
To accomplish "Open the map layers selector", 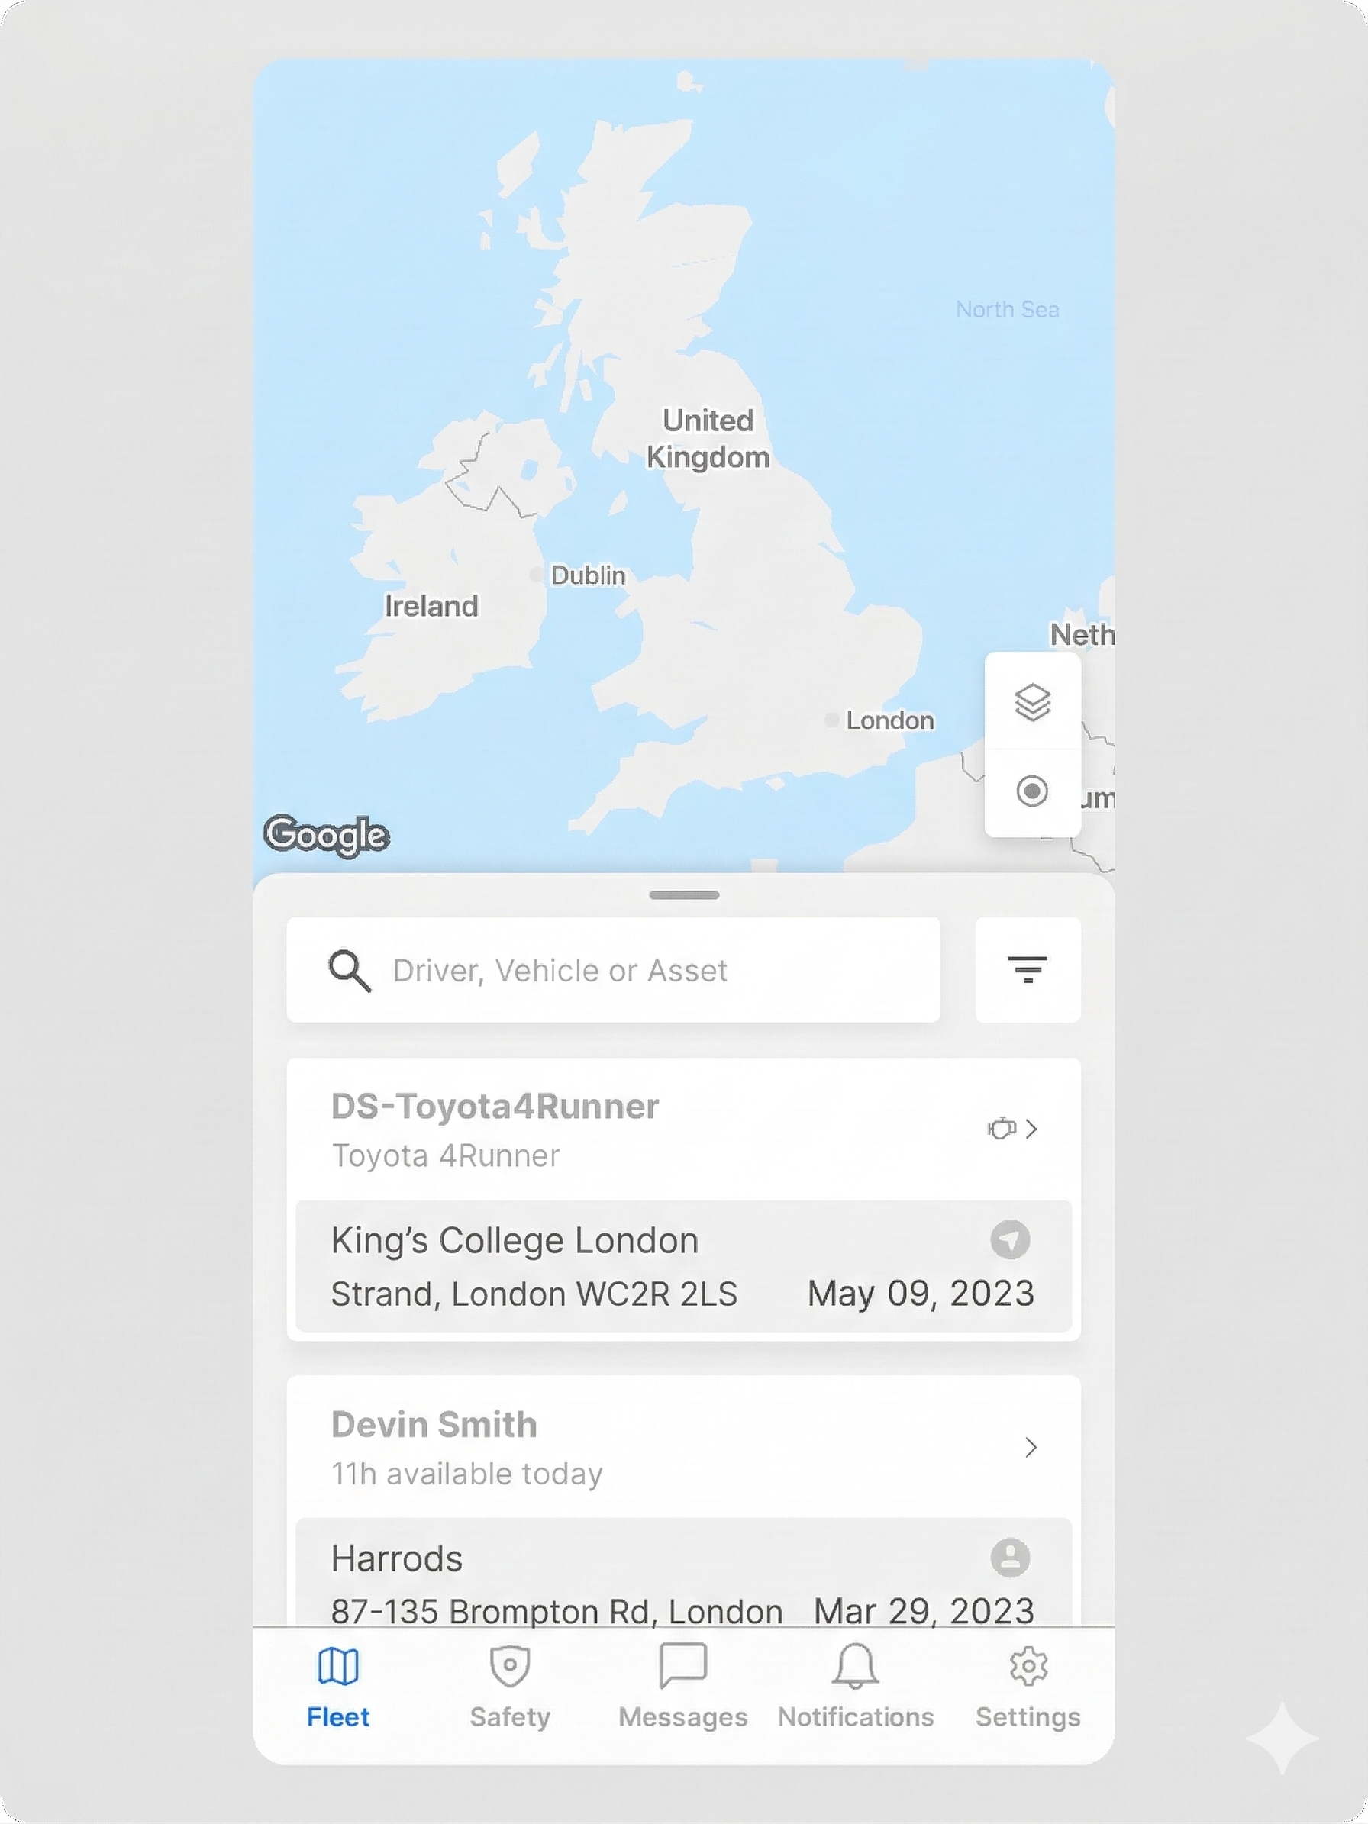I will (1032, 703).
